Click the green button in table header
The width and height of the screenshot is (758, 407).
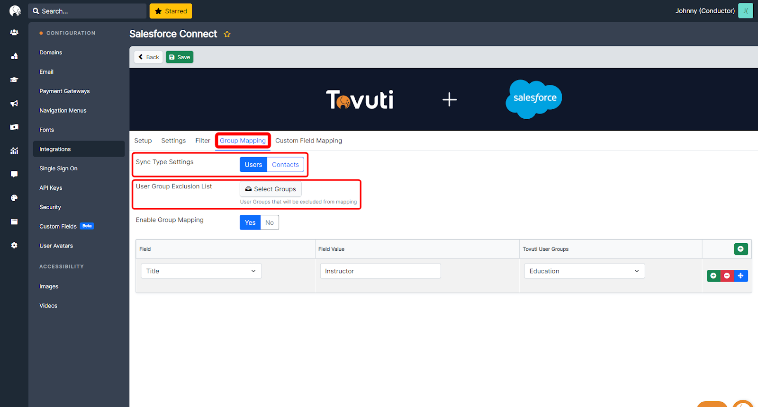[741, 249]
